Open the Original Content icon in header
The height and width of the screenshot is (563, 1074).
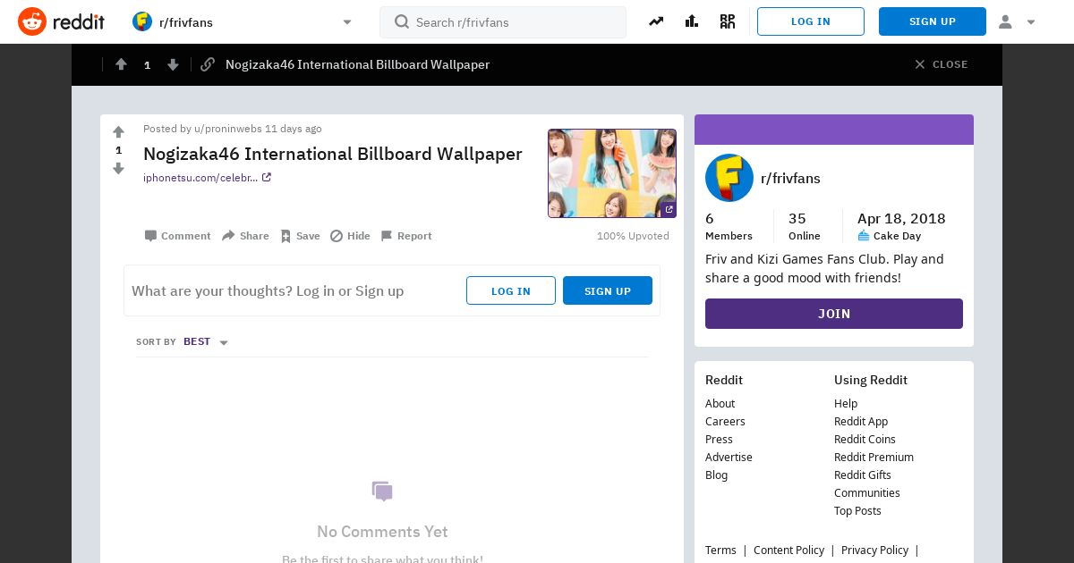click(728, 21)
